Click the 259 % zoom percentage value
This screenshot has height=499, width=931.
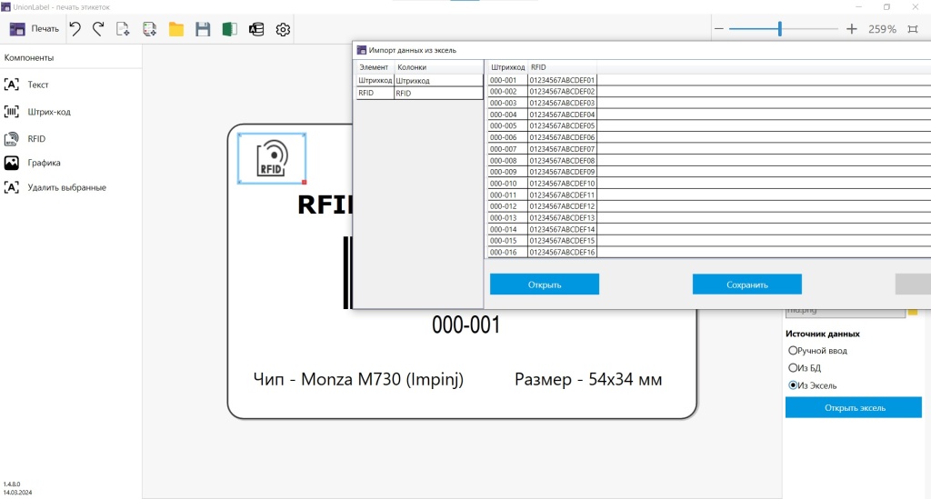point(882,28)
